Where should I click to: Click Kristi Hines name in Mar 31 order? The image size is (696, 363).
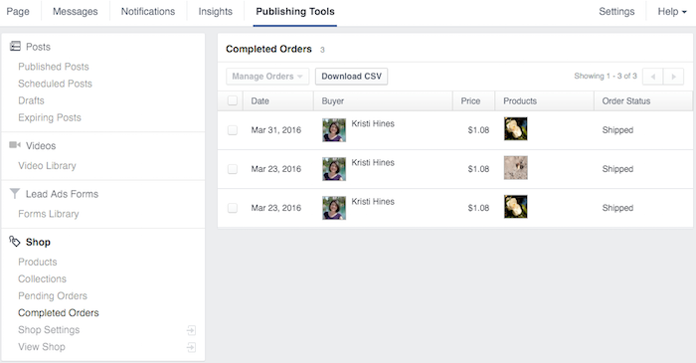(373, 123)
